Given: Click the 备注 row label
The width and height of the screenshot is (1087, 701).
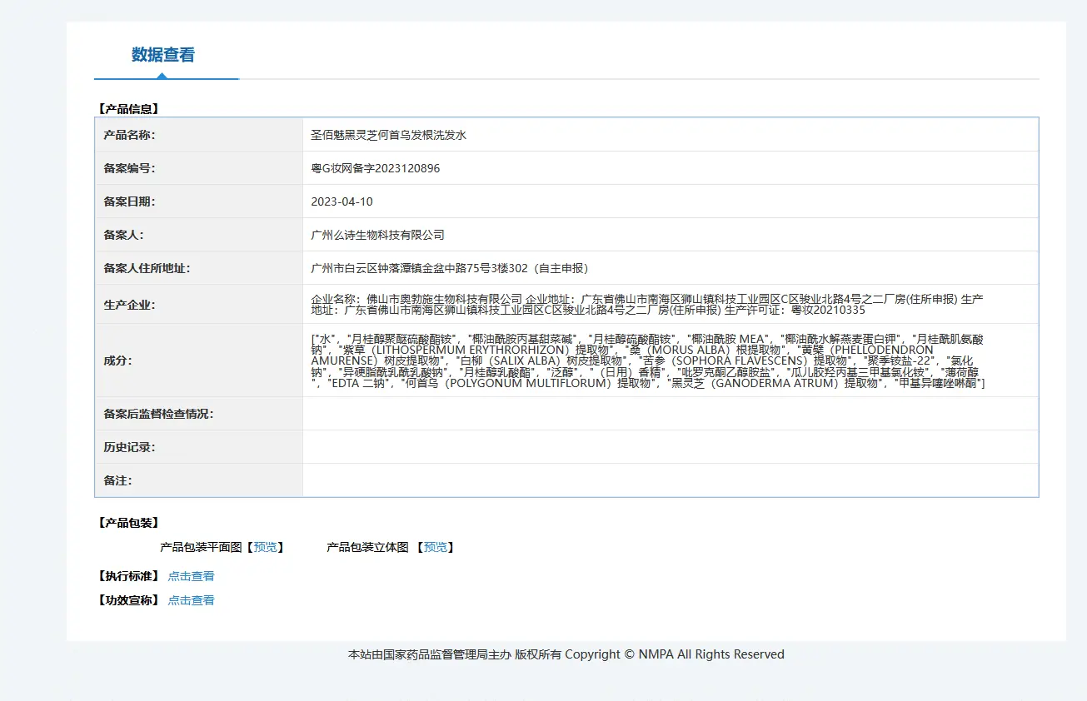Looking at the screenshot, I should (117, 480).
